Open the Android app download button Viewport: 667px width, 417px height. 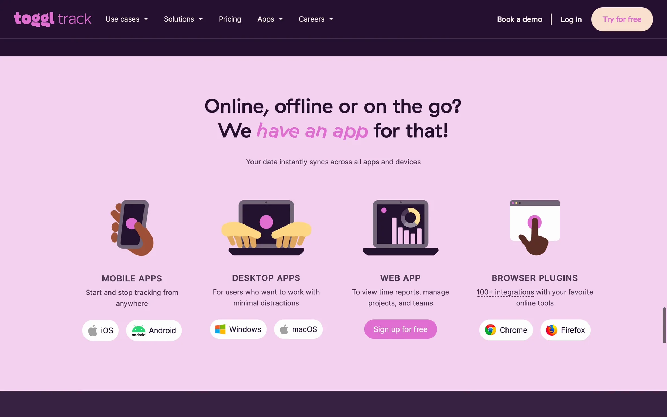click(154, 330)
